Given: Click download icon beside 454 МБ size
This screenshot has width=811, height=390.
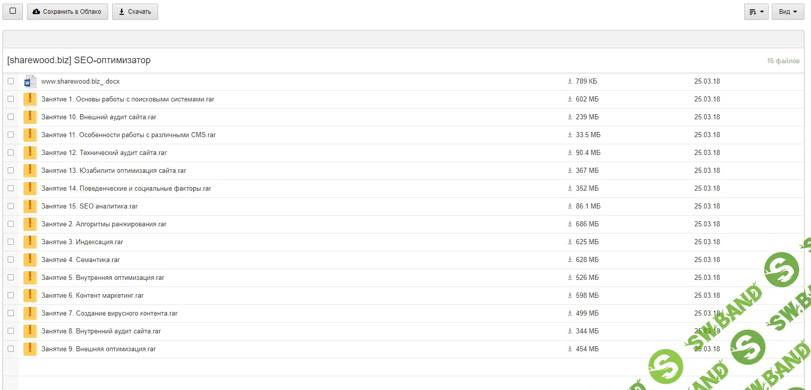Looking at the screenshot, I should (570, 349).
